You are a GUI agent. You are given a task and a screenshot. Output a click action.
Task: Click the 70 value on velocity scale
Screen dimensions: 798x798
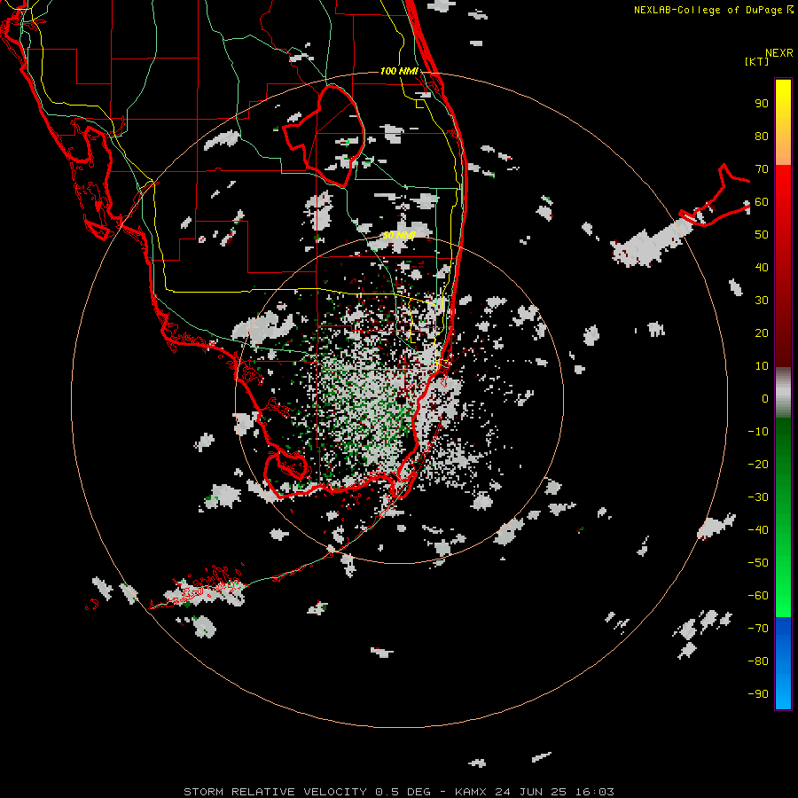pyautogui.click(x=762, y=169)
